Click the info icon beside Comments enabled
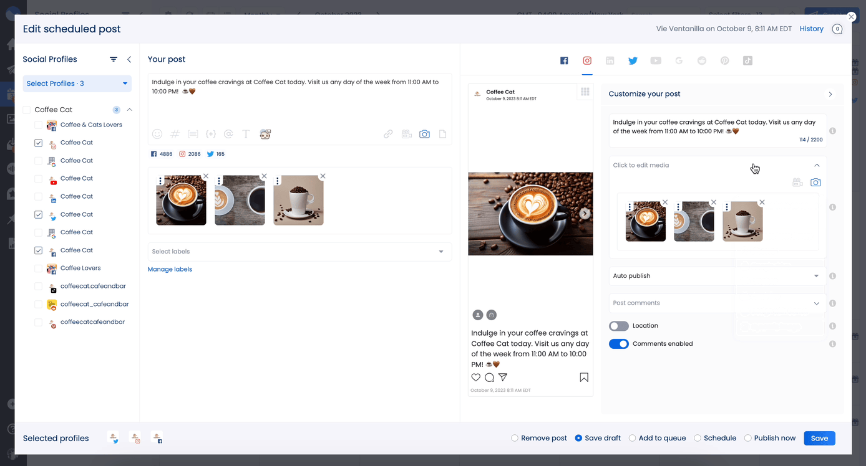 click(833, 344)
